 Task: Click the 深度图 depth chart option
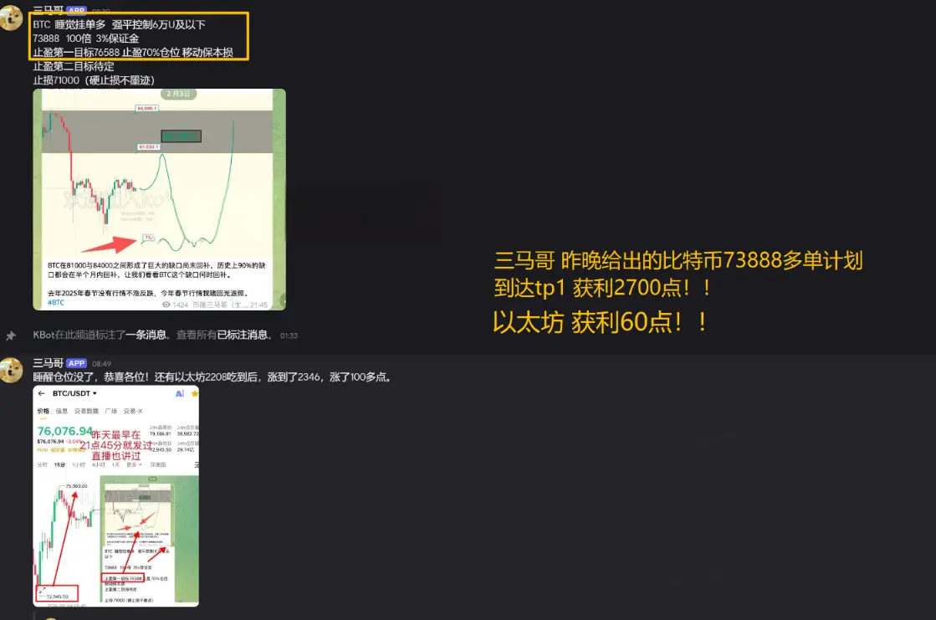coord(157,464)
